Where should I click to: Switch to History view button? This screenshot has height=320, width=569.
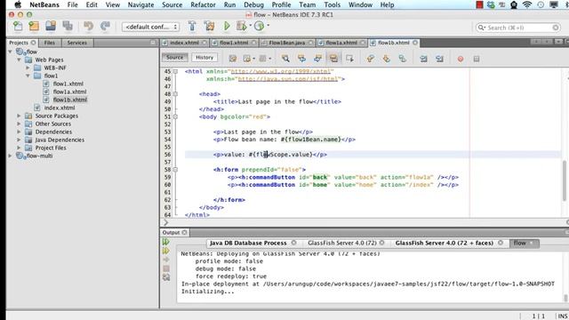coord(204,57)
